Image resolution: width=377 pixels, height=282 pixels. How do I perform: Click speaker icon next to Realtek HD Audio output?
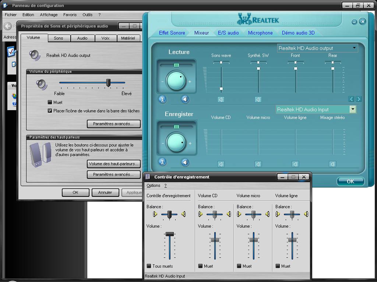point(35,55)
